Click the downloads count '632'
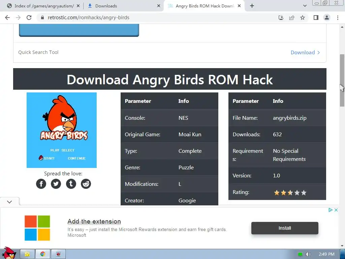Screen dimensions: 345x259 tap(277, 134)
